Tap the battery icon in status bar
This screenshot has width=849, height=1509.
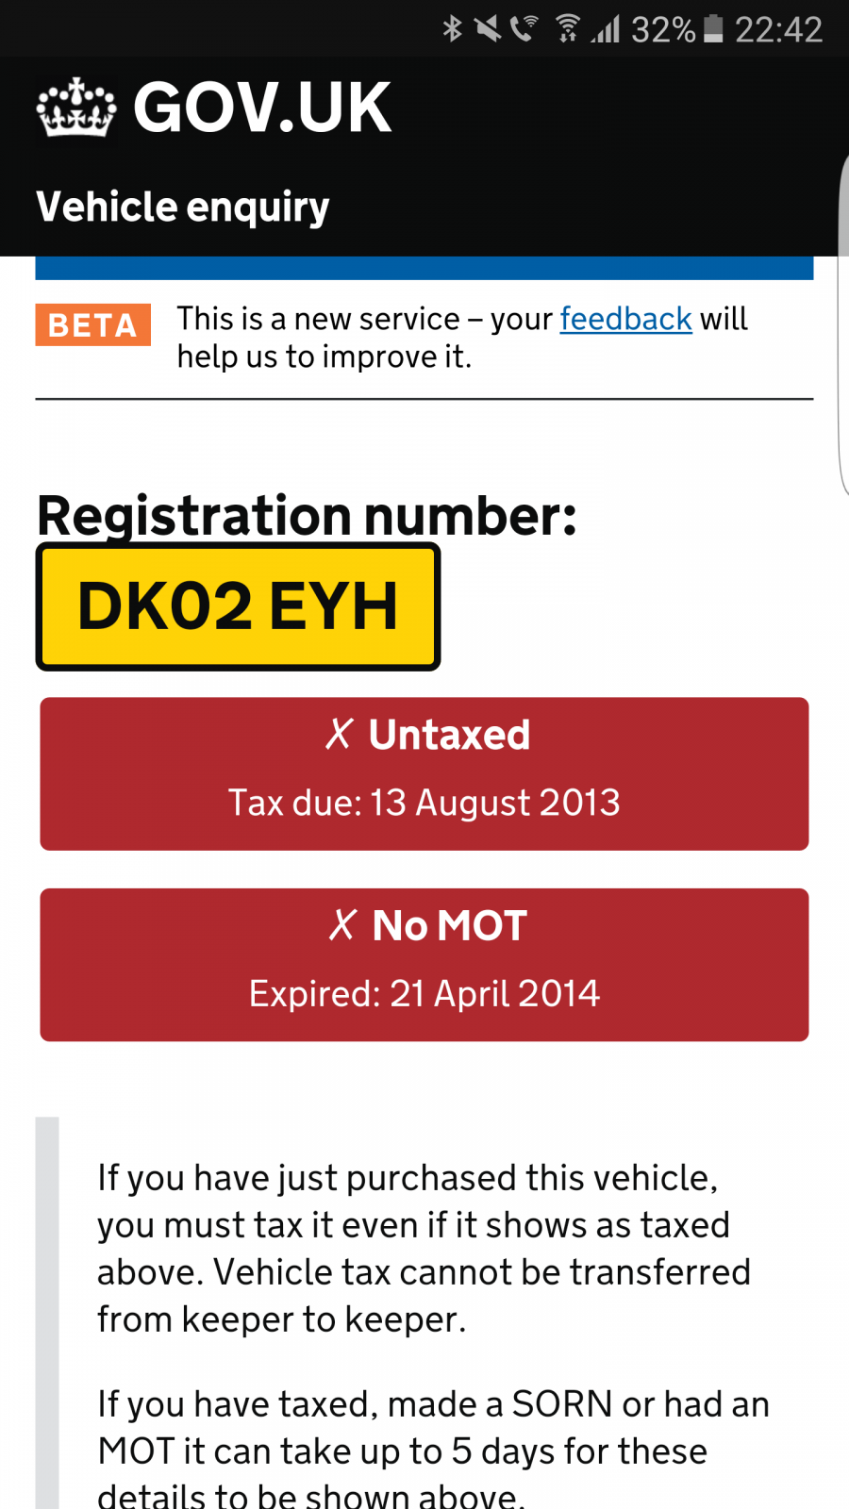click(x=714, y=29)
